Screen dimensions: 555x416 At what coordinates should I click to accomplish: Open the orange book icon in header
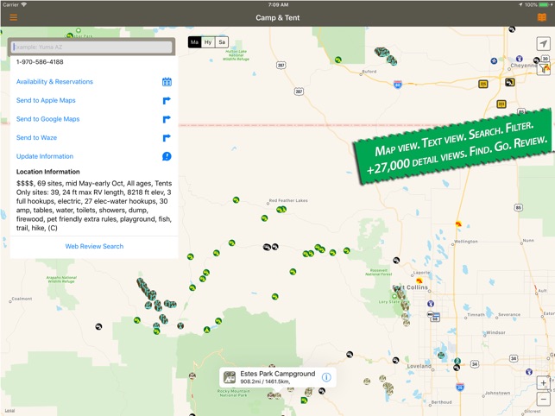541,17
